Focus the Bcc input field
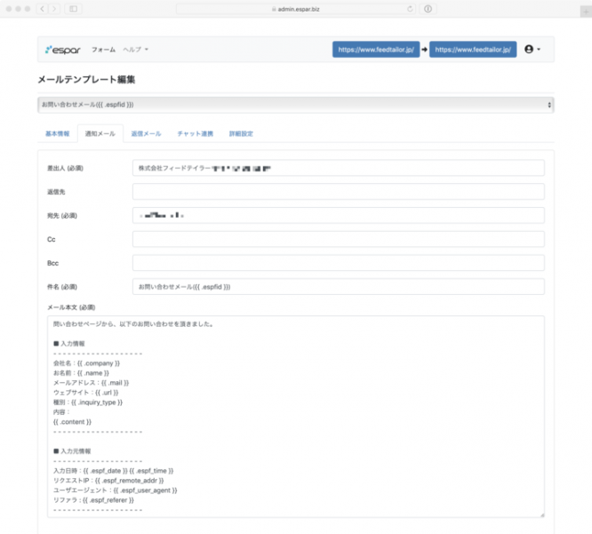The height and width of the screenshot is (534, 592). coord(339,263)
